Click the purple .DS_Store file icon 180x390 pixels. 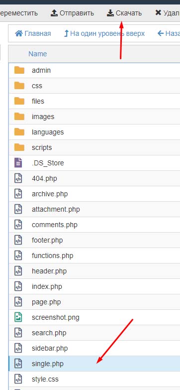[18, 163]
